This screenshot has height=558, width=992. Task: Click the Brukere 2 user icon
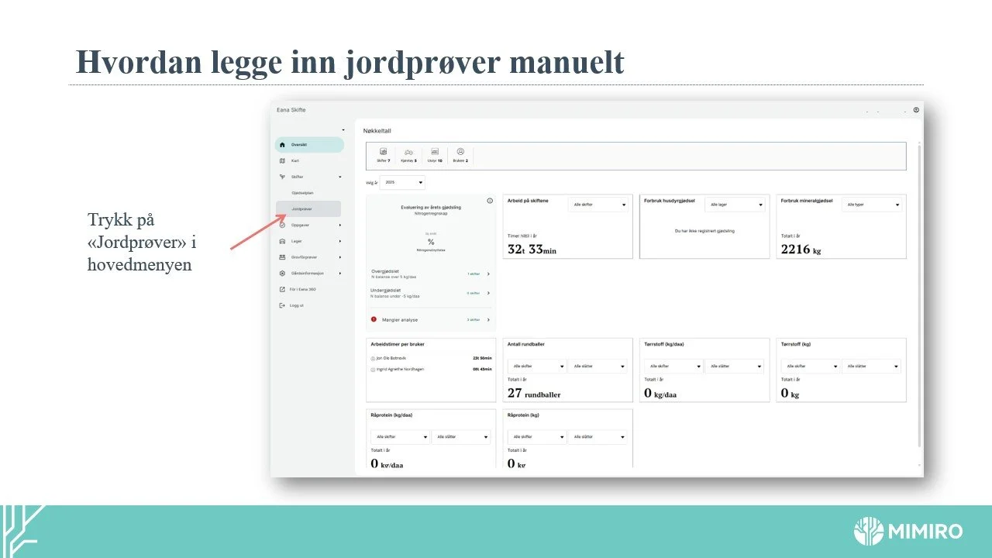(x=460, y=152)
